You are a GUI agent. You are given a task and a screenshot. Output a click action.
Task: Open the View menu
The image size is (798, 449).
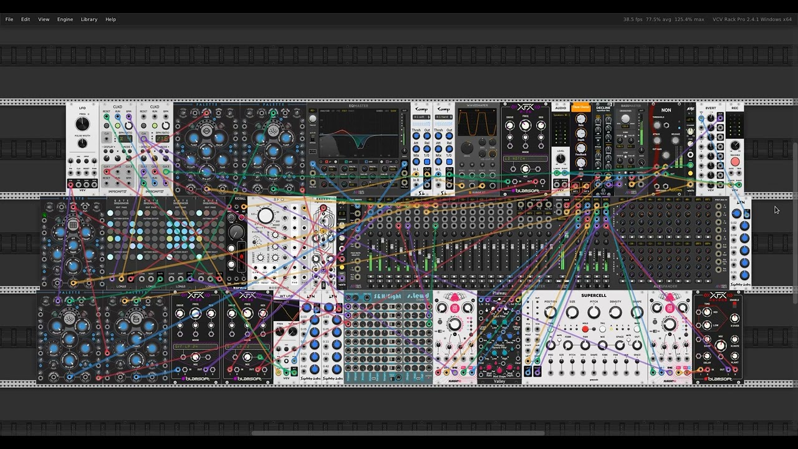[44, 19]
